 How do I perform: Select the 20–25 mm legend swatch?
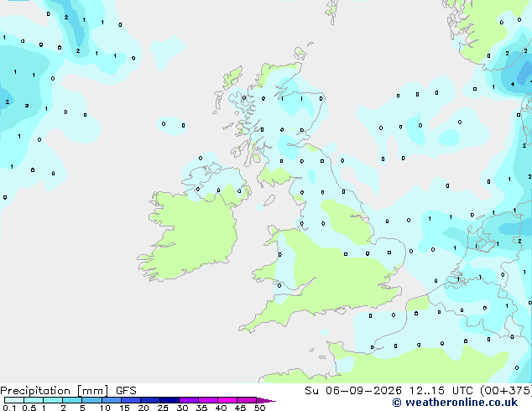coord(149,400)
